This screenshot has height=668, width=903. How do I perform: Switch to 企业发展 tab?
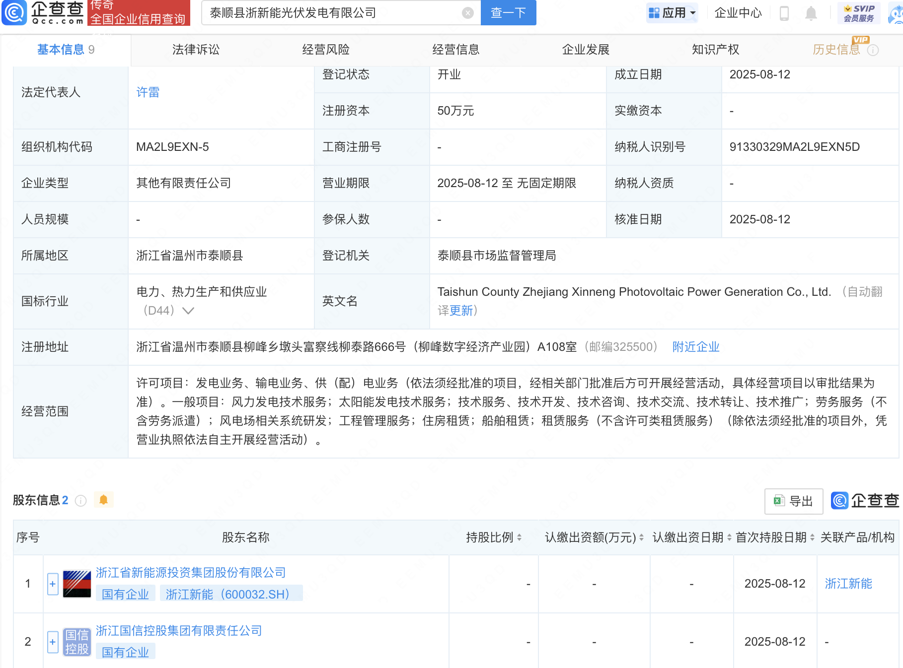586,50
